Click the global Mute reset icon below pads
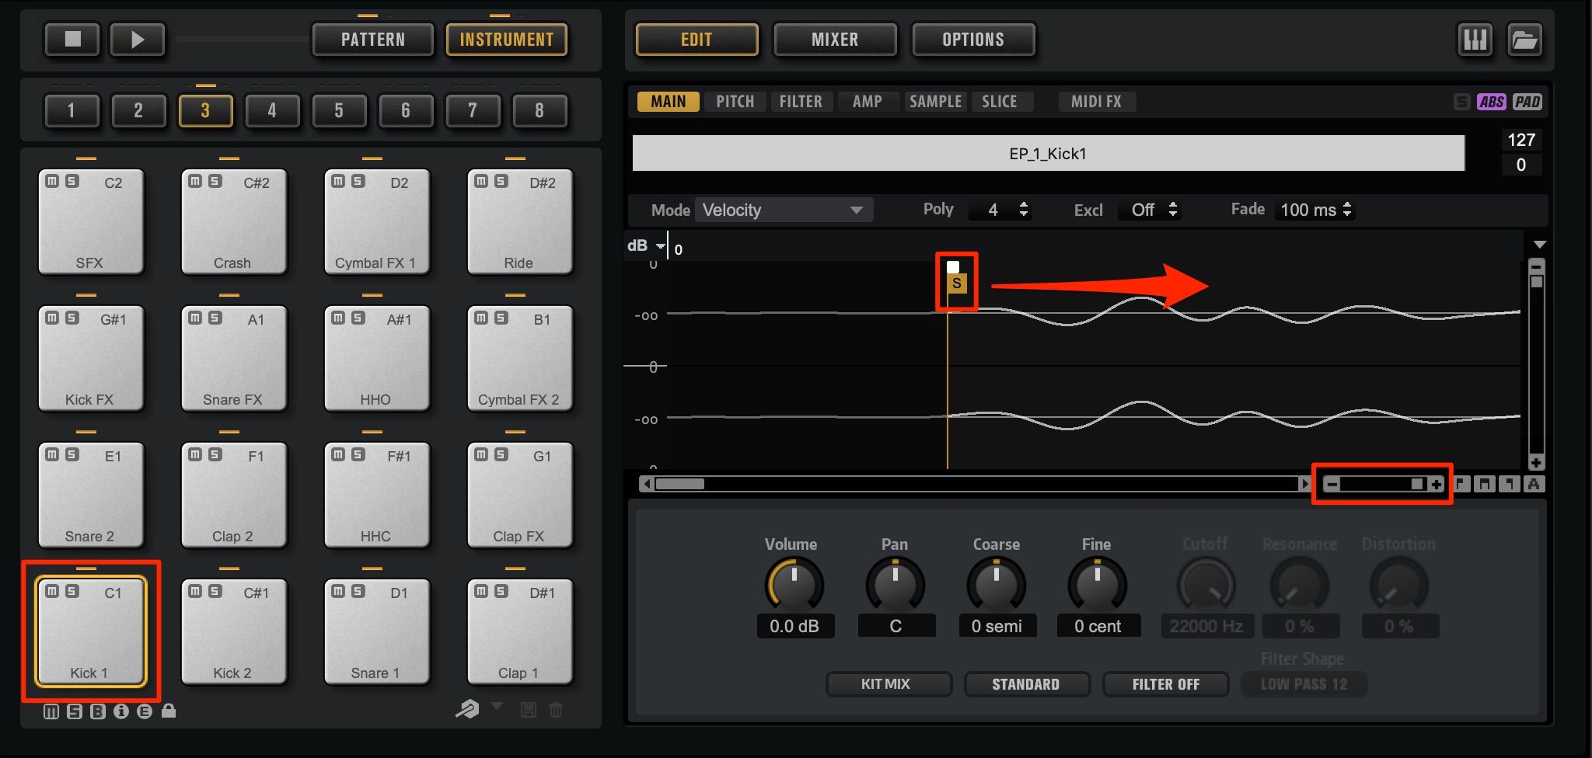 click(51, 711)
